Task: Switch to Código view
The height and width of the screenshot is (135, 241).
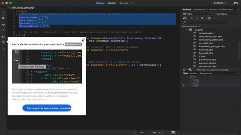Action: 100,3
